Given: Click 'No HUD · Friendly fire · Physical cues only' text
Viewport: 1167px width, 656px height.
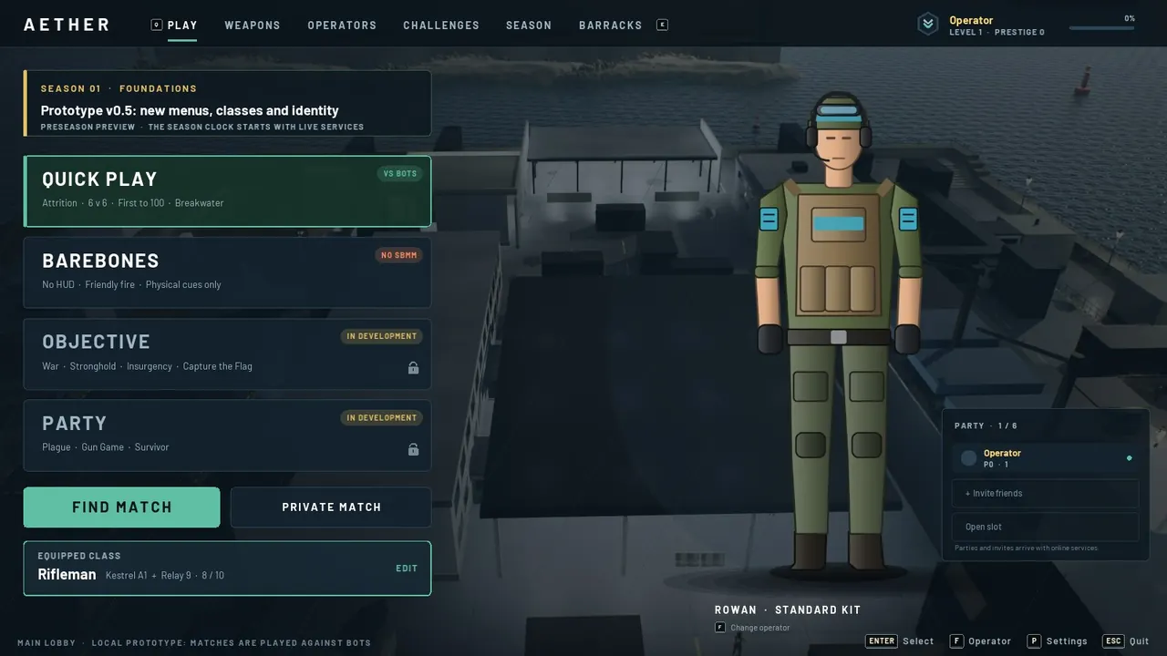Looking at the screenshot, I should point(131,285).
